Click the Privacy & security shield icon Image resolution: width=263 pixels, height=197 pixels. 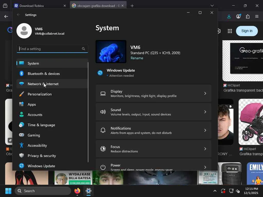tap(22, 156)
